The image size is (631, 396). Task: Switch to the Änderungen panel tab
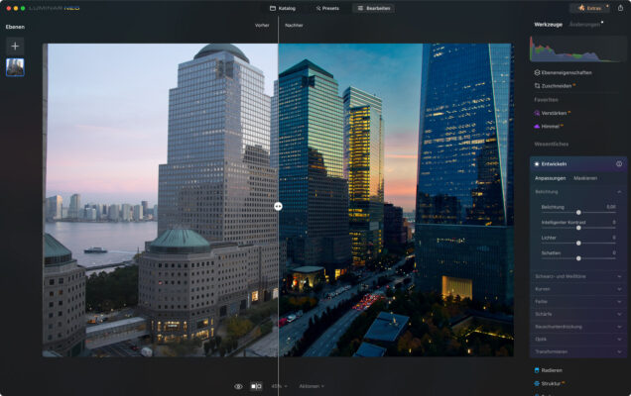[584, 25]
